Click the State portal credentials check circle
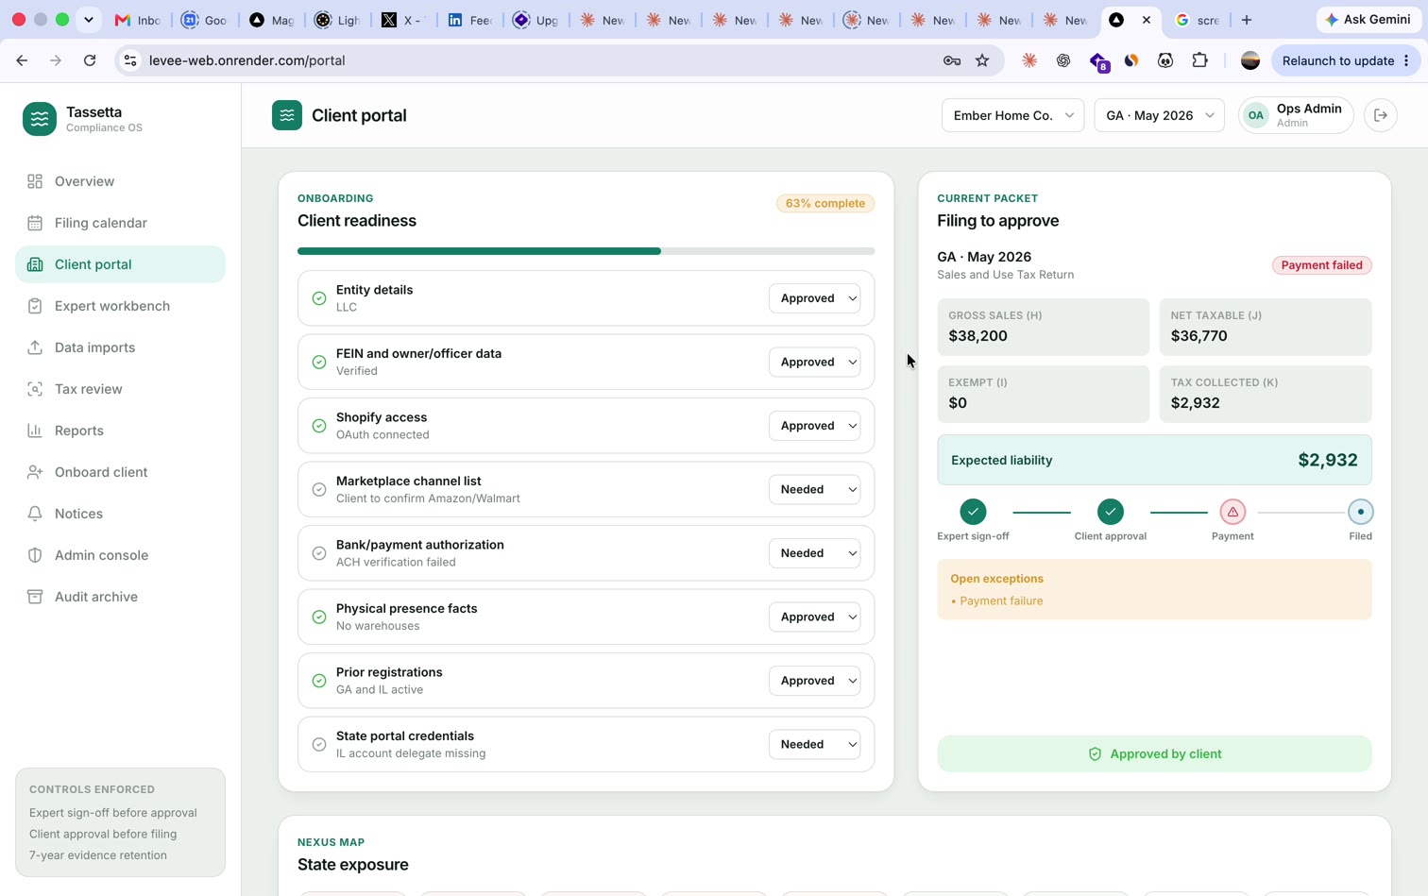Viewport: 1428px width, 896px height. tap(319, 744)
